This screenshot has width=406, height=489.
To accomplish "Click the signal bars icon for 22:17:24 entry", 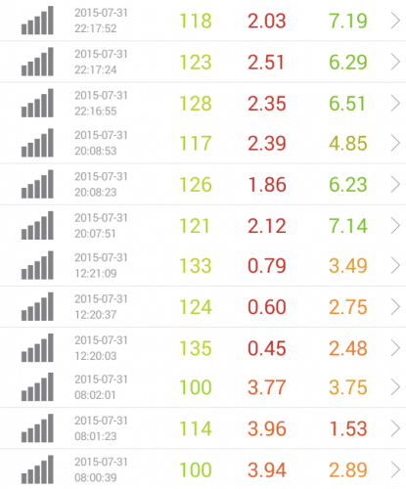I will [37, 62].
